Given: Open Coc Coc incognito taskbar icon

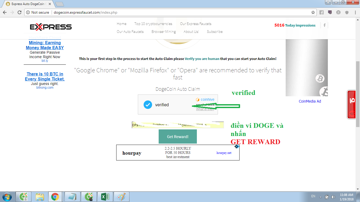Looking at the screenshot, I should pyautogui.click(x=89, y=196).
